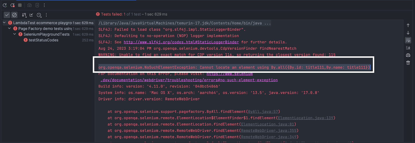
Task: Click the java executable path line
Action: point(184,23)
